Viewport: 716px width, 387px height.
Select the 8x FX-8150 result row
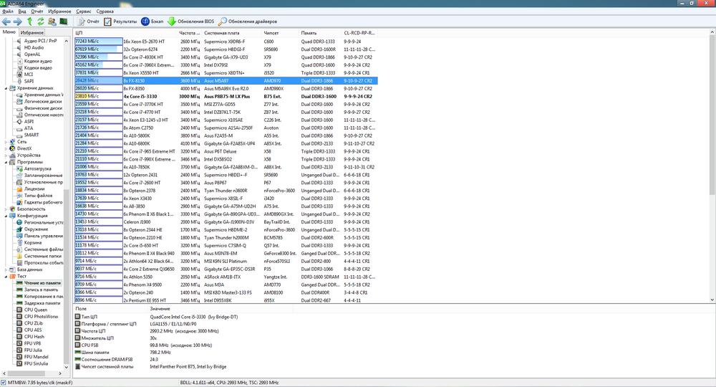tap(226, 81)
